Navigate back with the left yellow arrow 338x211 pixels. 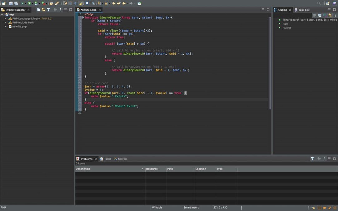pyautogui.click(x=124, y=3)
